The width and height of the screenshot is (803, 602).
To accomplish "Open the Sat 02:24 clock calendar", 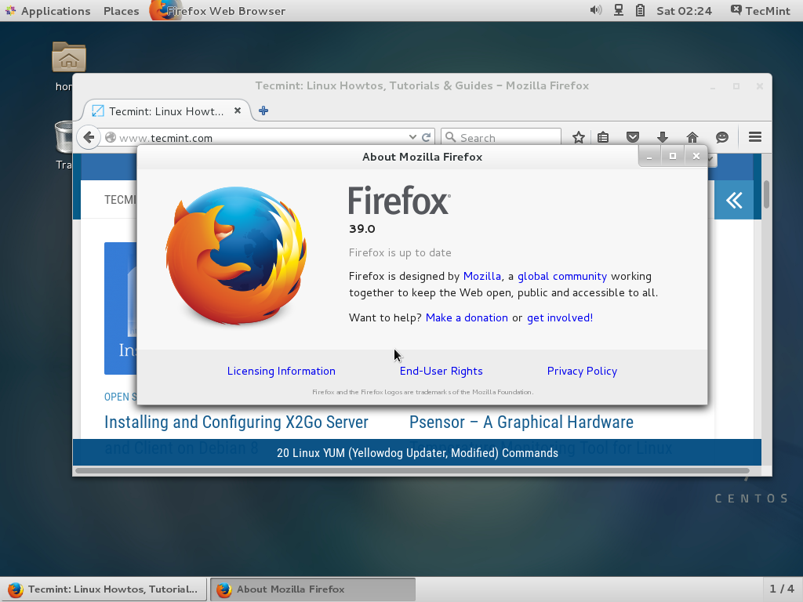I will coord(684,11).
